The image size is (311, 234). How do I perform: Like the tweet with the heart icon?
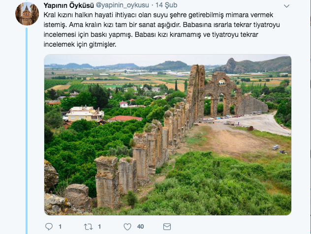[x=127, y=227]
